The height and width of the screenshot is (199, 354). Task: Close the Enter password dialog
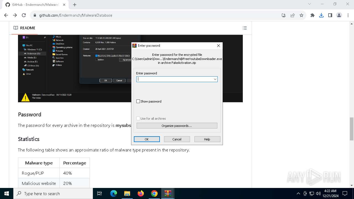(x=218, y=46)
